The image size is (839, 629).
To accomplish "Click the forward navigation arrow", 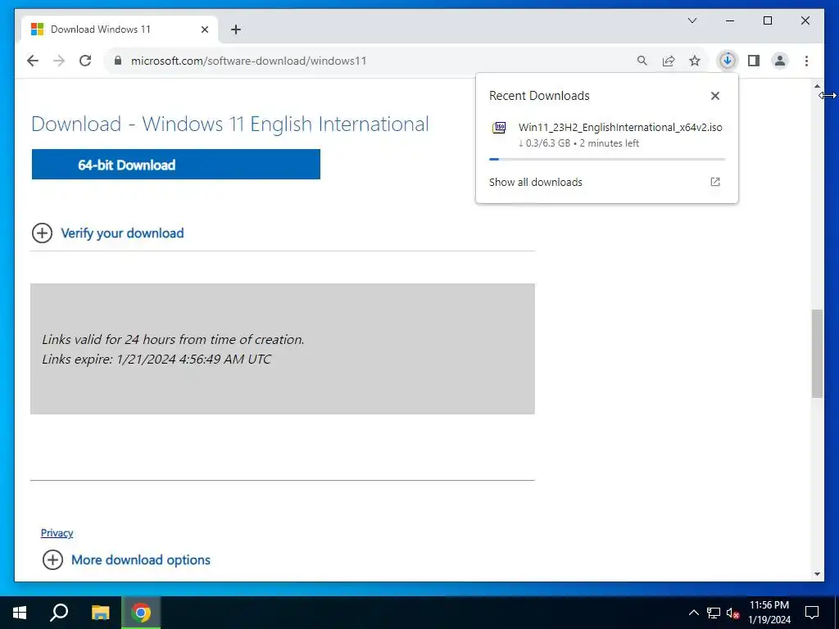I will (x=59, y=61).
